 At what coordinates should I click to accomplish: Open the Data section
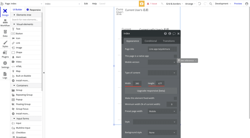[5, 33]
